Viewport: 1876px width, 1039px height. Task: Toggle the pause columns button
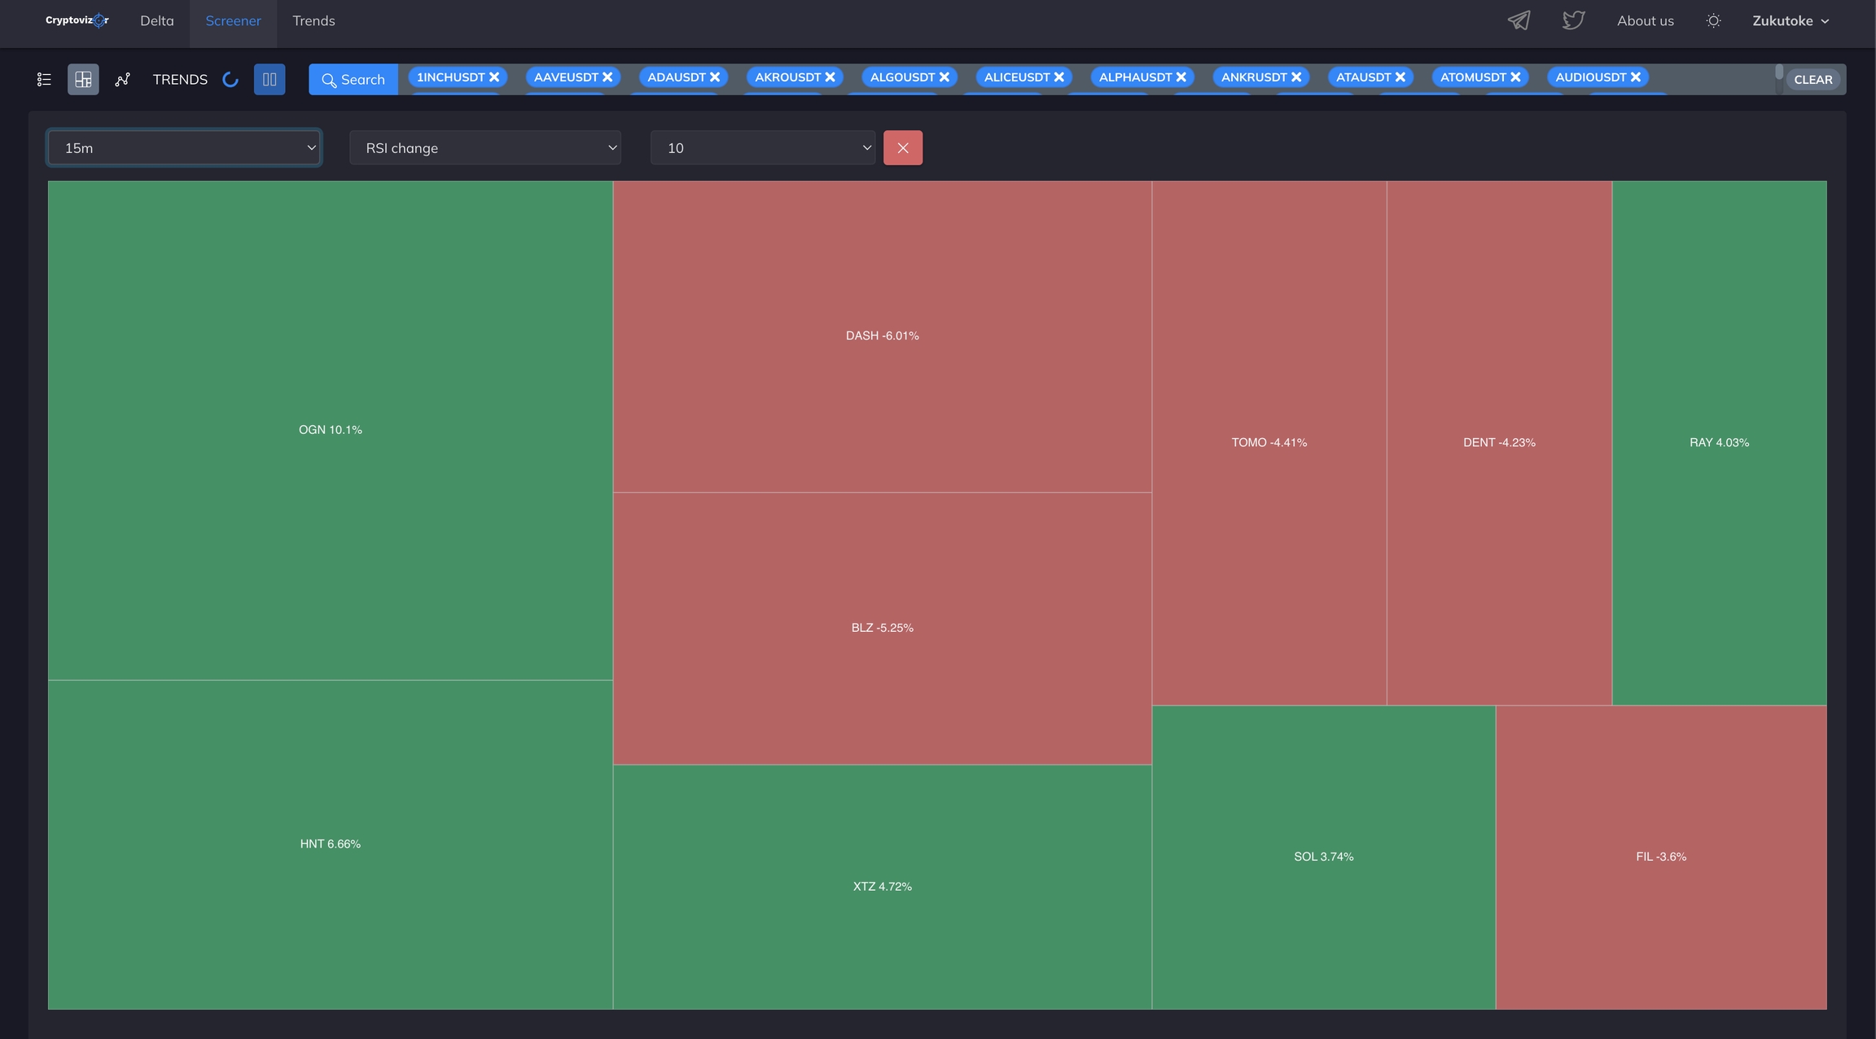coord(270,79)
